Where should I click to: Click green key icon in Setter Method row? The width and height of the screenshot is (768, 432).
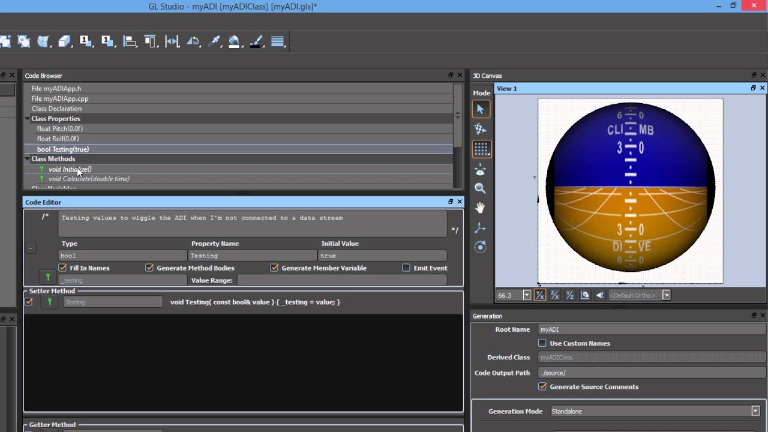[49, 302]
